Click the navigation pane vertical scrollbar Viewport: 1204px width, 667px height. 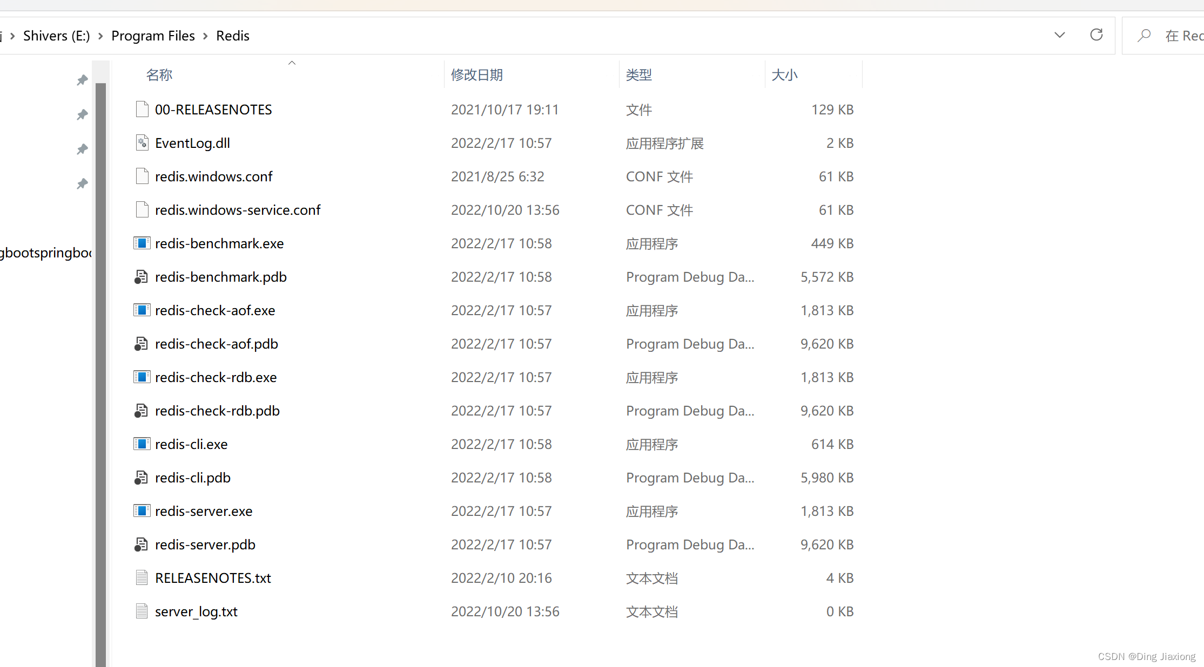[100, 375]
